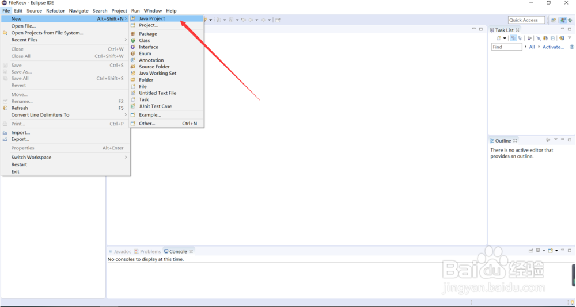Switch to the Problems tab
The image size is (576, 307).
[147, 251]
